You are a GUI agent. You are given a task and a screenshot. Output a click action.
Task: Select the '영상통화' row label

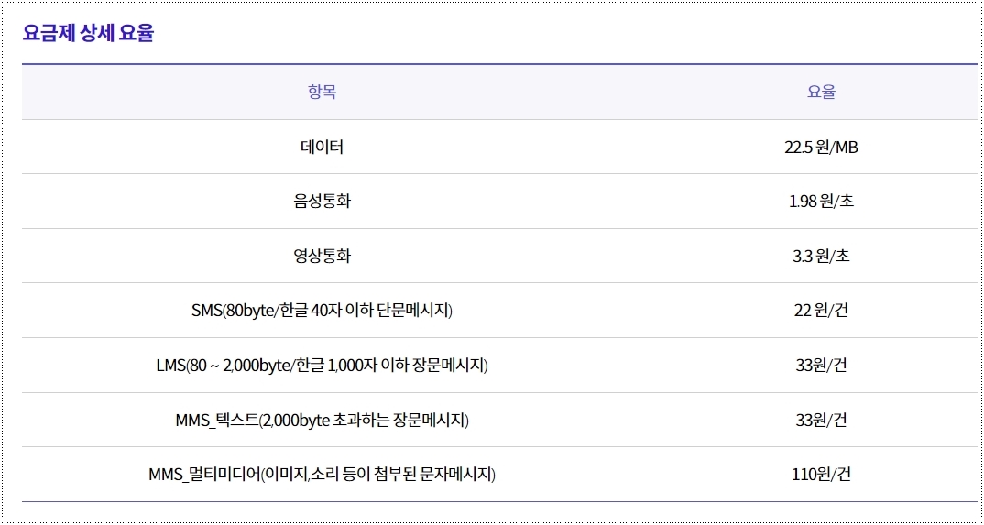click(x=322, y=257)
